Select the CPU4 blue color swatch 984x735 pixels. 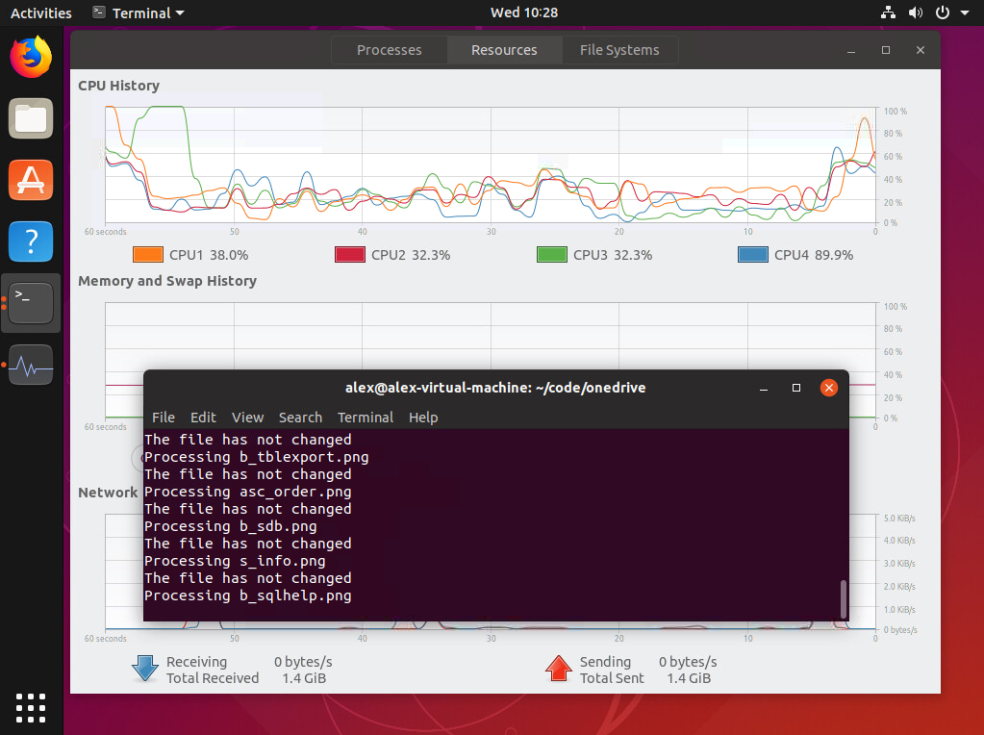[752, 254]
